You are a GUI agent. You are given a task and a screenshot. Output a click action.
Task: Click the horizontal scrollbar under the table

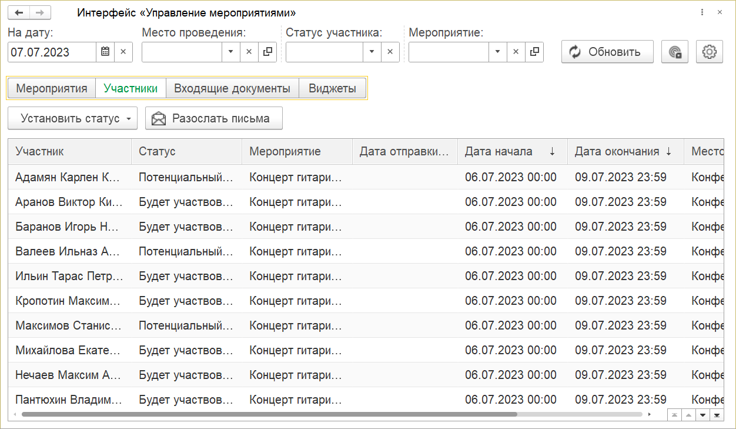pyautogui.click(x=269, y=414)
